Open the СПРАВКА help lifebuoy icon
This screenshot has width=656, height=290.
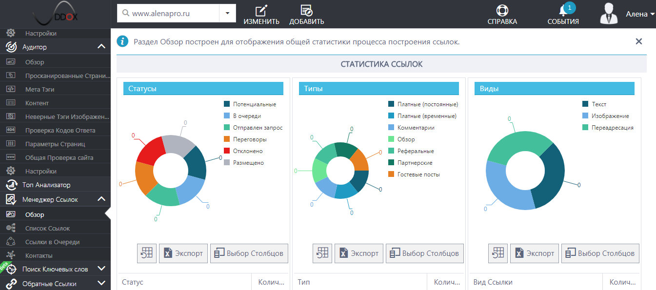pyautogui.click(x=502, y=10)
